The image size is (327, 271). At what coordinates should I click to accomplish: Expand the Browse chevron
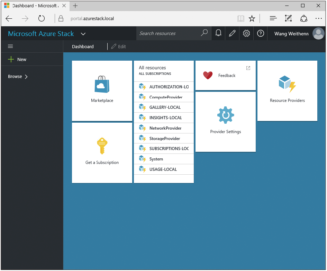(x=26, y=77)
